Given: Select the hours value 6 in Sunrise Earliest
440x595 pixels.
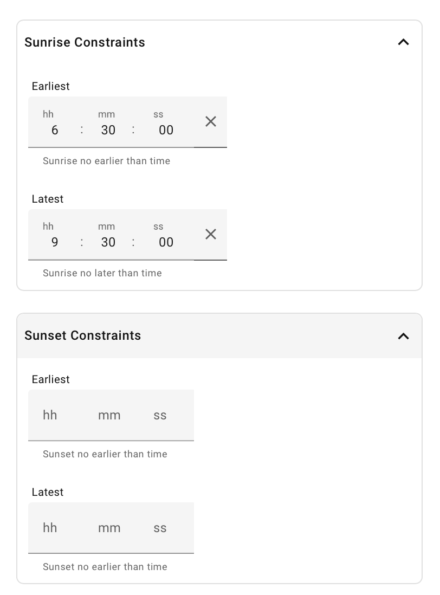Looking at the screenshot, I should [x=54, y=130].
